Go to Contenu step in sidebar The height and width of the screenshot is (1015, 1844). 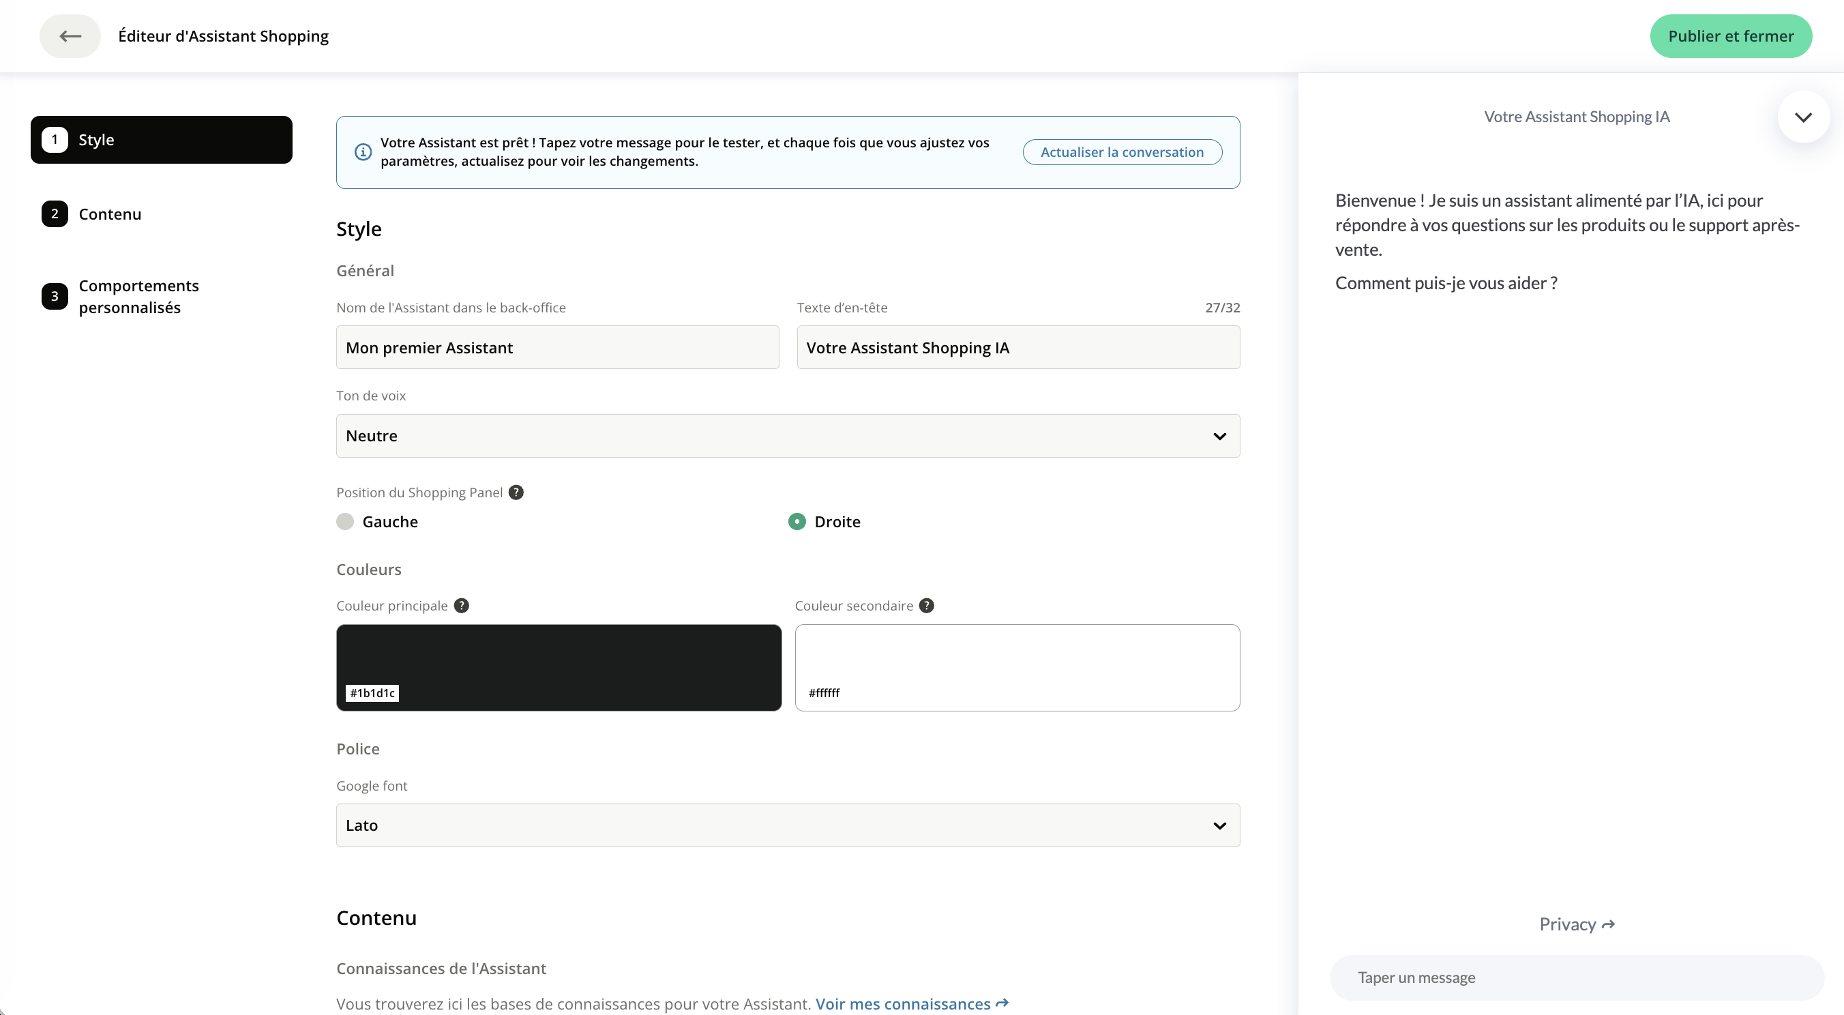pos(110,214)
